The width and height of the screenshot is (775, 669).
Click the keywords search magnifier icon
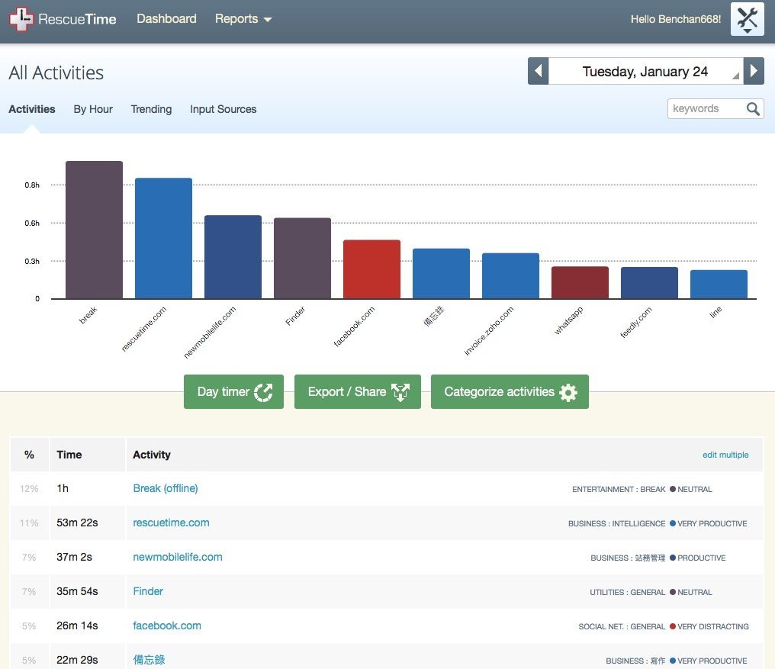[x=753, y=109]
